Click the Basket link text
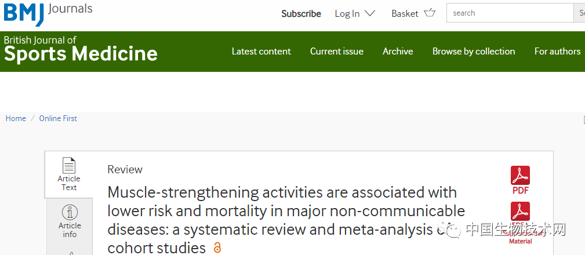 click(x=405, y=13)
